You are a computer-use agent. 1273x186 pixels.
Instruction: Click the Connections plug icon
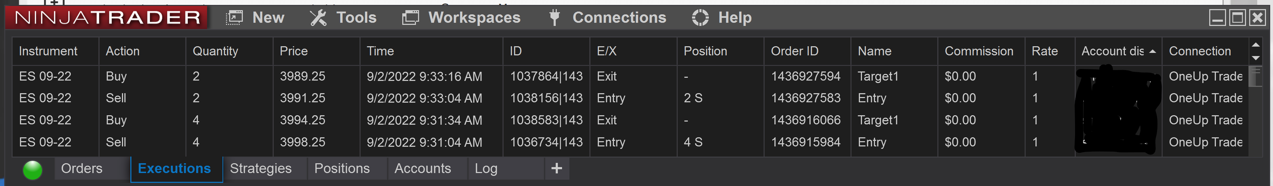(554, 17)
